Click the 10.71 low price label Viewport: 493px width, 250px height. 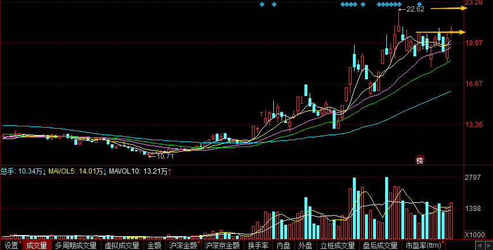(165, 156)
